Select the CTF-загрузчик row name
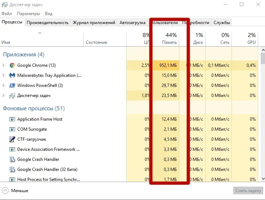 (x=32, y=139)
